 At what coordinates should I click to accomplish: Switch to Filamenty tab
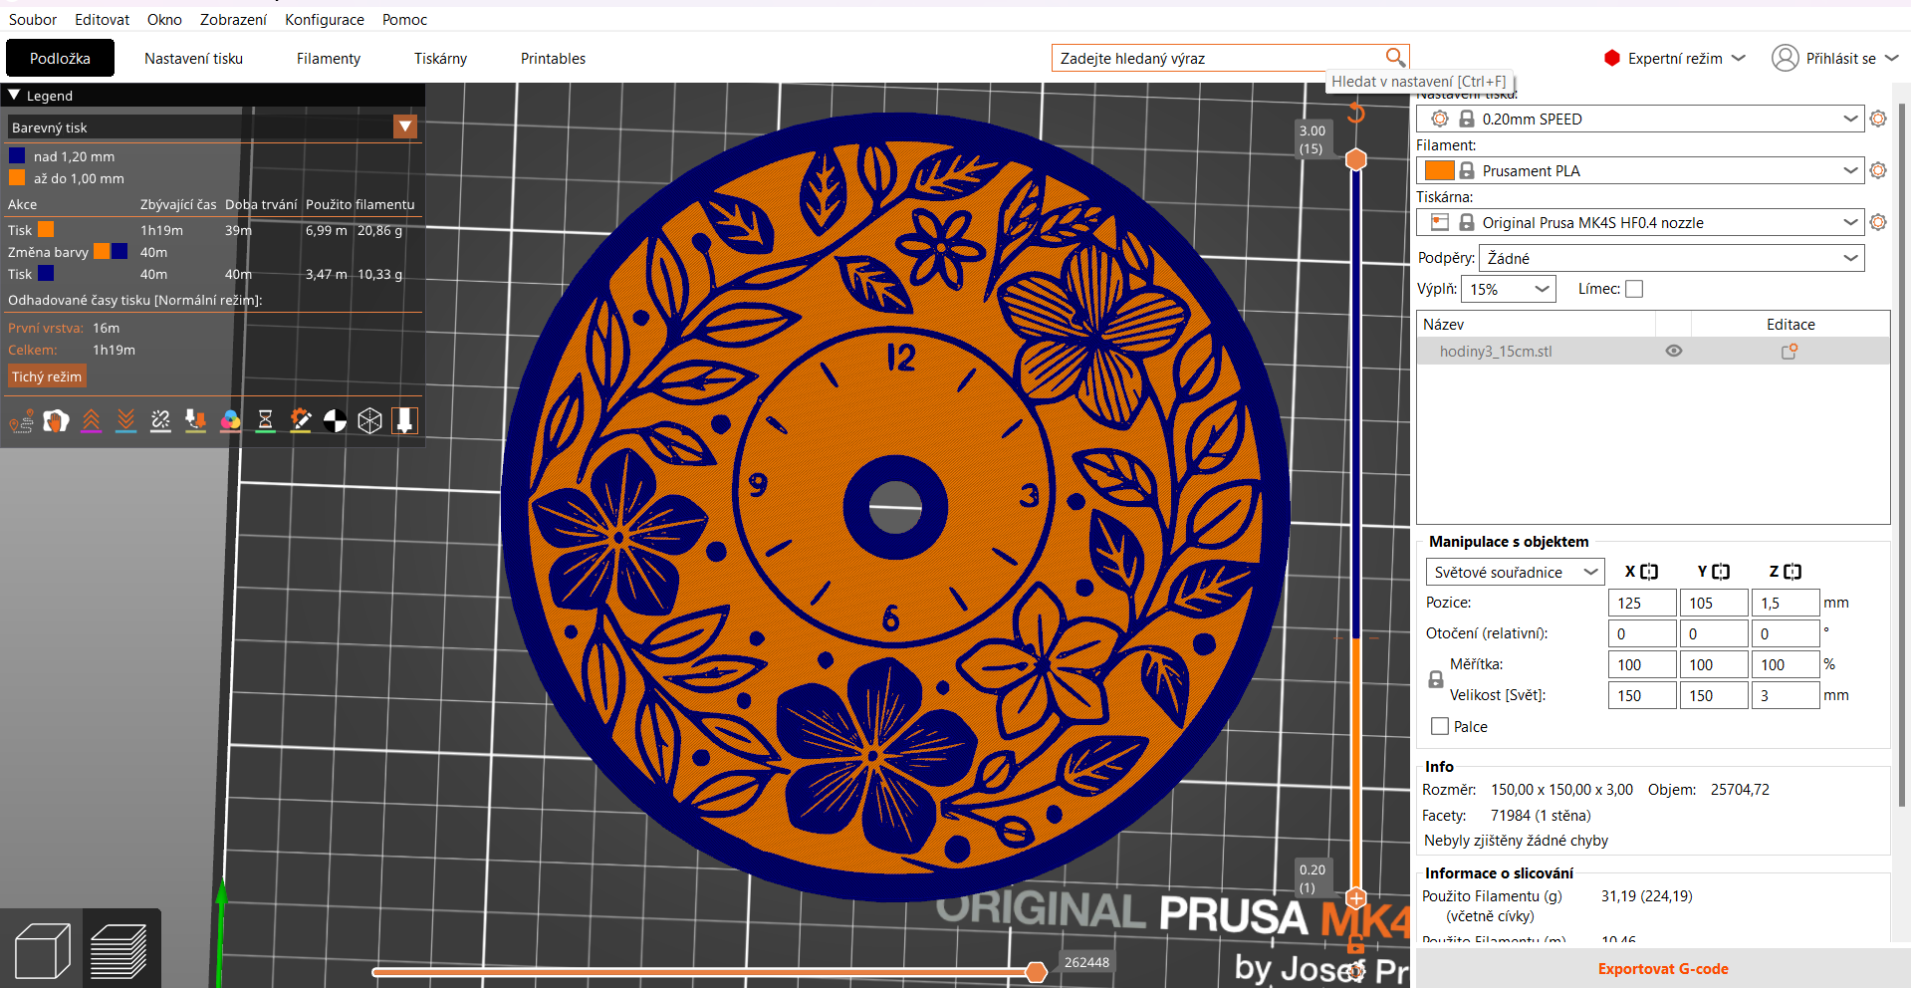(x=329, y=58)
